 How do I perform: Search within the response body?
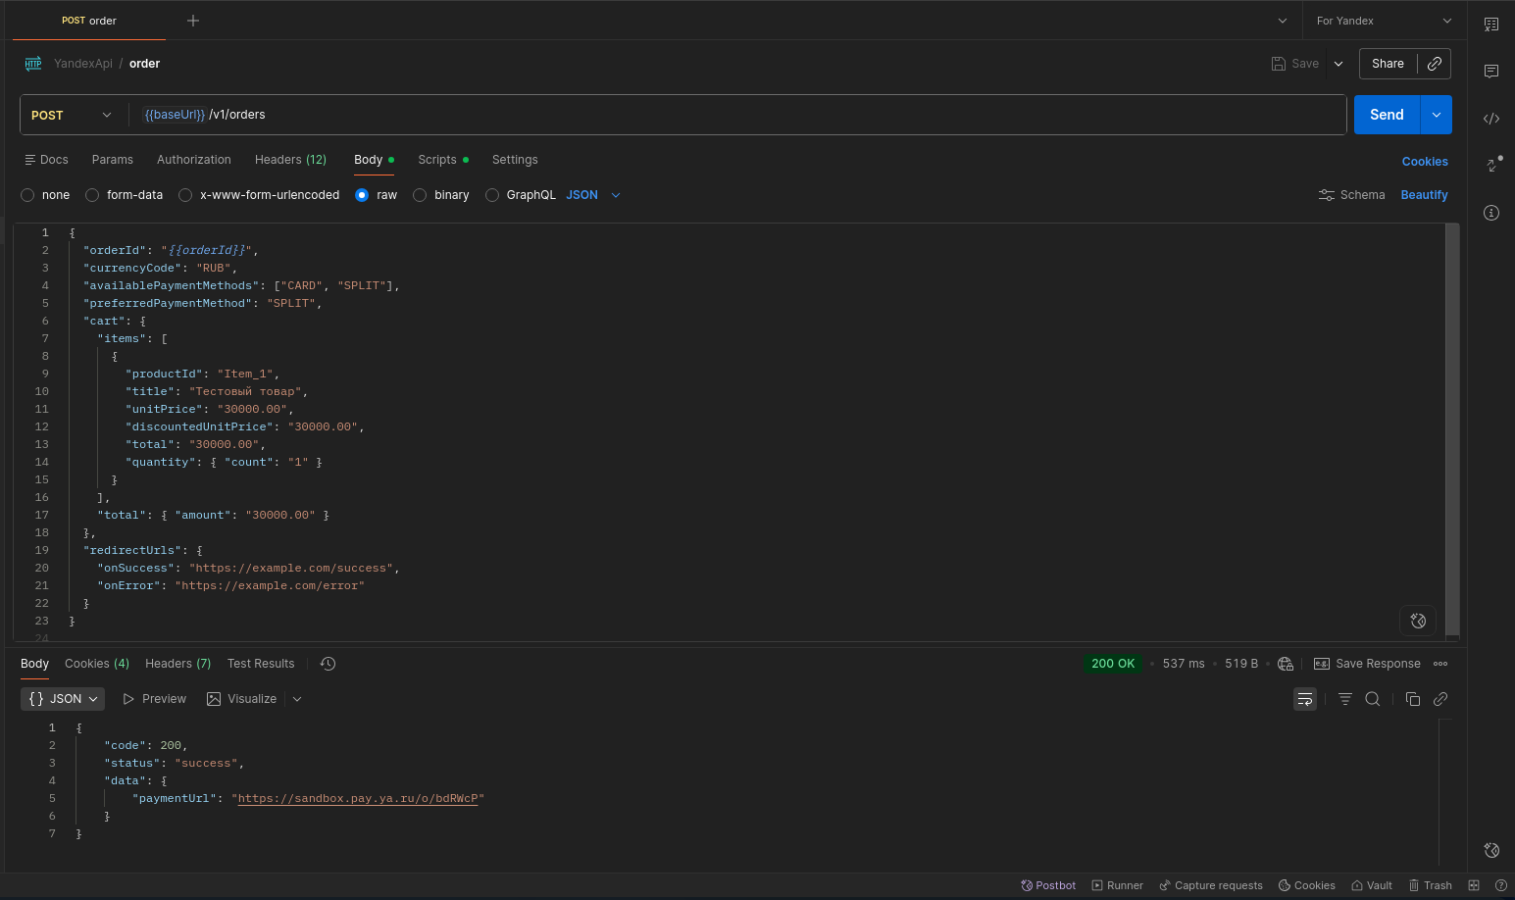click(x=1373, y=699)
